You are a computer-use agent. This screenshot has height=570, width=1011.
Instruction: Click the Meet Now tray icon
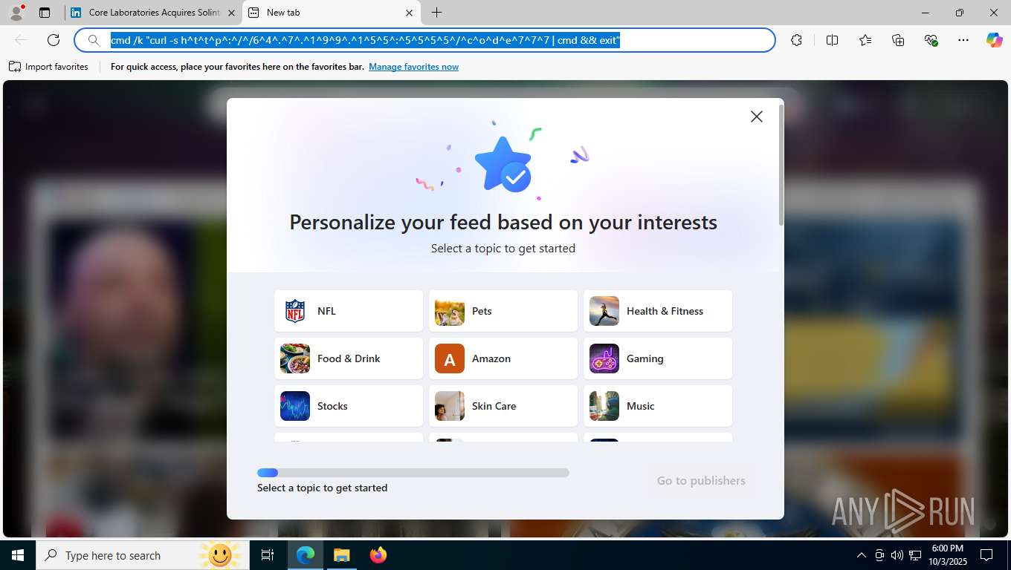tap(879, 555)
